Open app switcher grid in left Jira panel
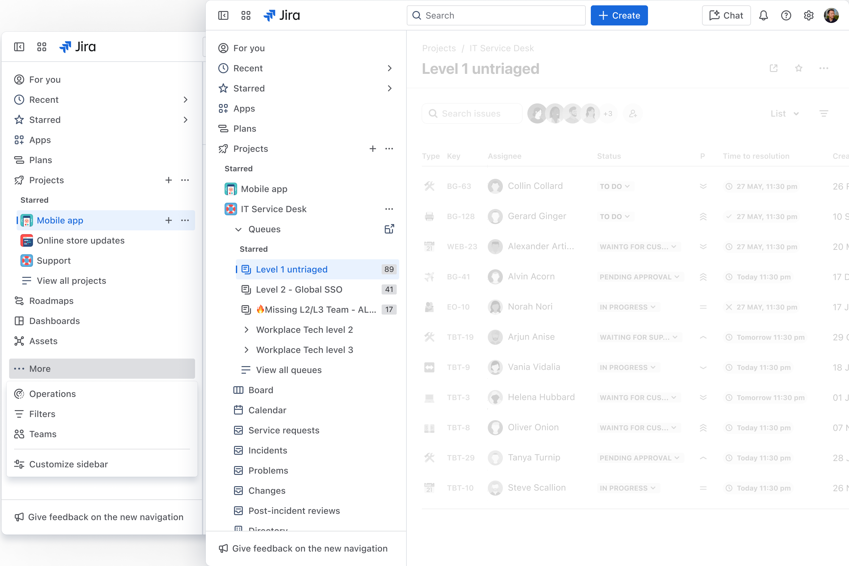The width and height of the screenshot is (849, 566). click(42, 47)
